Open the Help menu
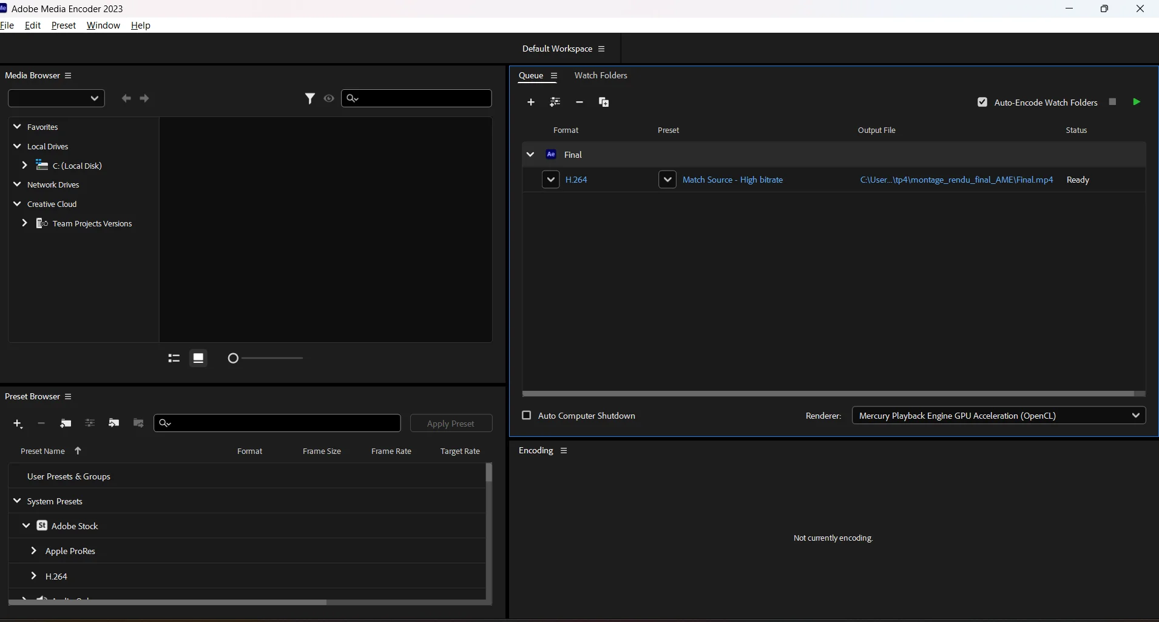 pyautogui.click(x=141, y=25)
